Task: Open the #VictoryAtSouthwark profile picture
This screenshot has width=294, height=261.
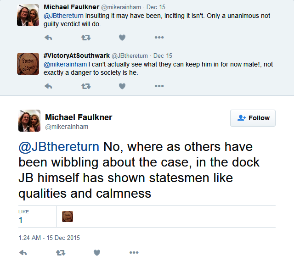Action: tap(28, 63)
